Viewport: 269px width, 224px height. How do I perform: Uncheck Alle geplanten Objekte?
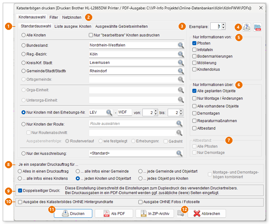[x=194, y=91]
